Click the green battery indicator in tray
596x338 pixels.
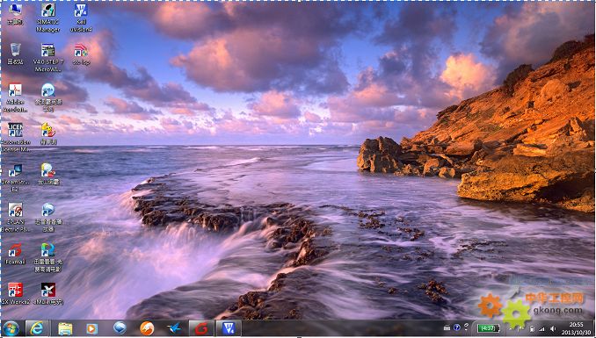489,328
